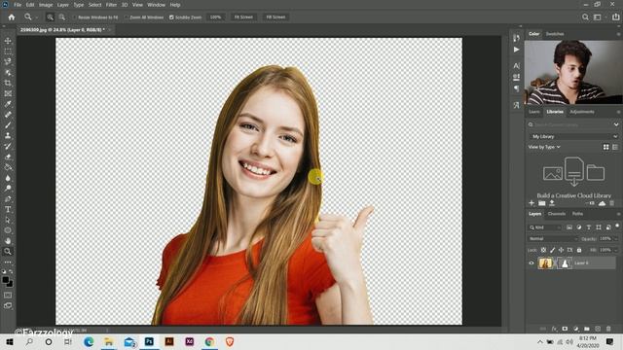This screenshot has width=623, height=350.
Task: Select the Ellipse shape tool
Action: 8,230
